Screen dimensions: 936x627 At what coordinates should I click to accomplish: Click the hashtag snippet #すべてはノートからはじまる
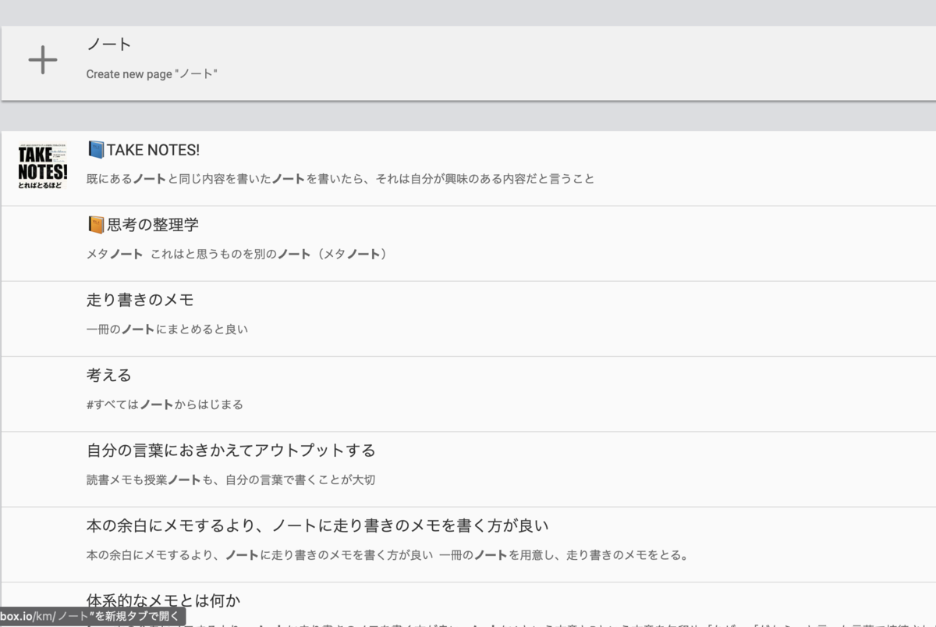pos(165,404)
